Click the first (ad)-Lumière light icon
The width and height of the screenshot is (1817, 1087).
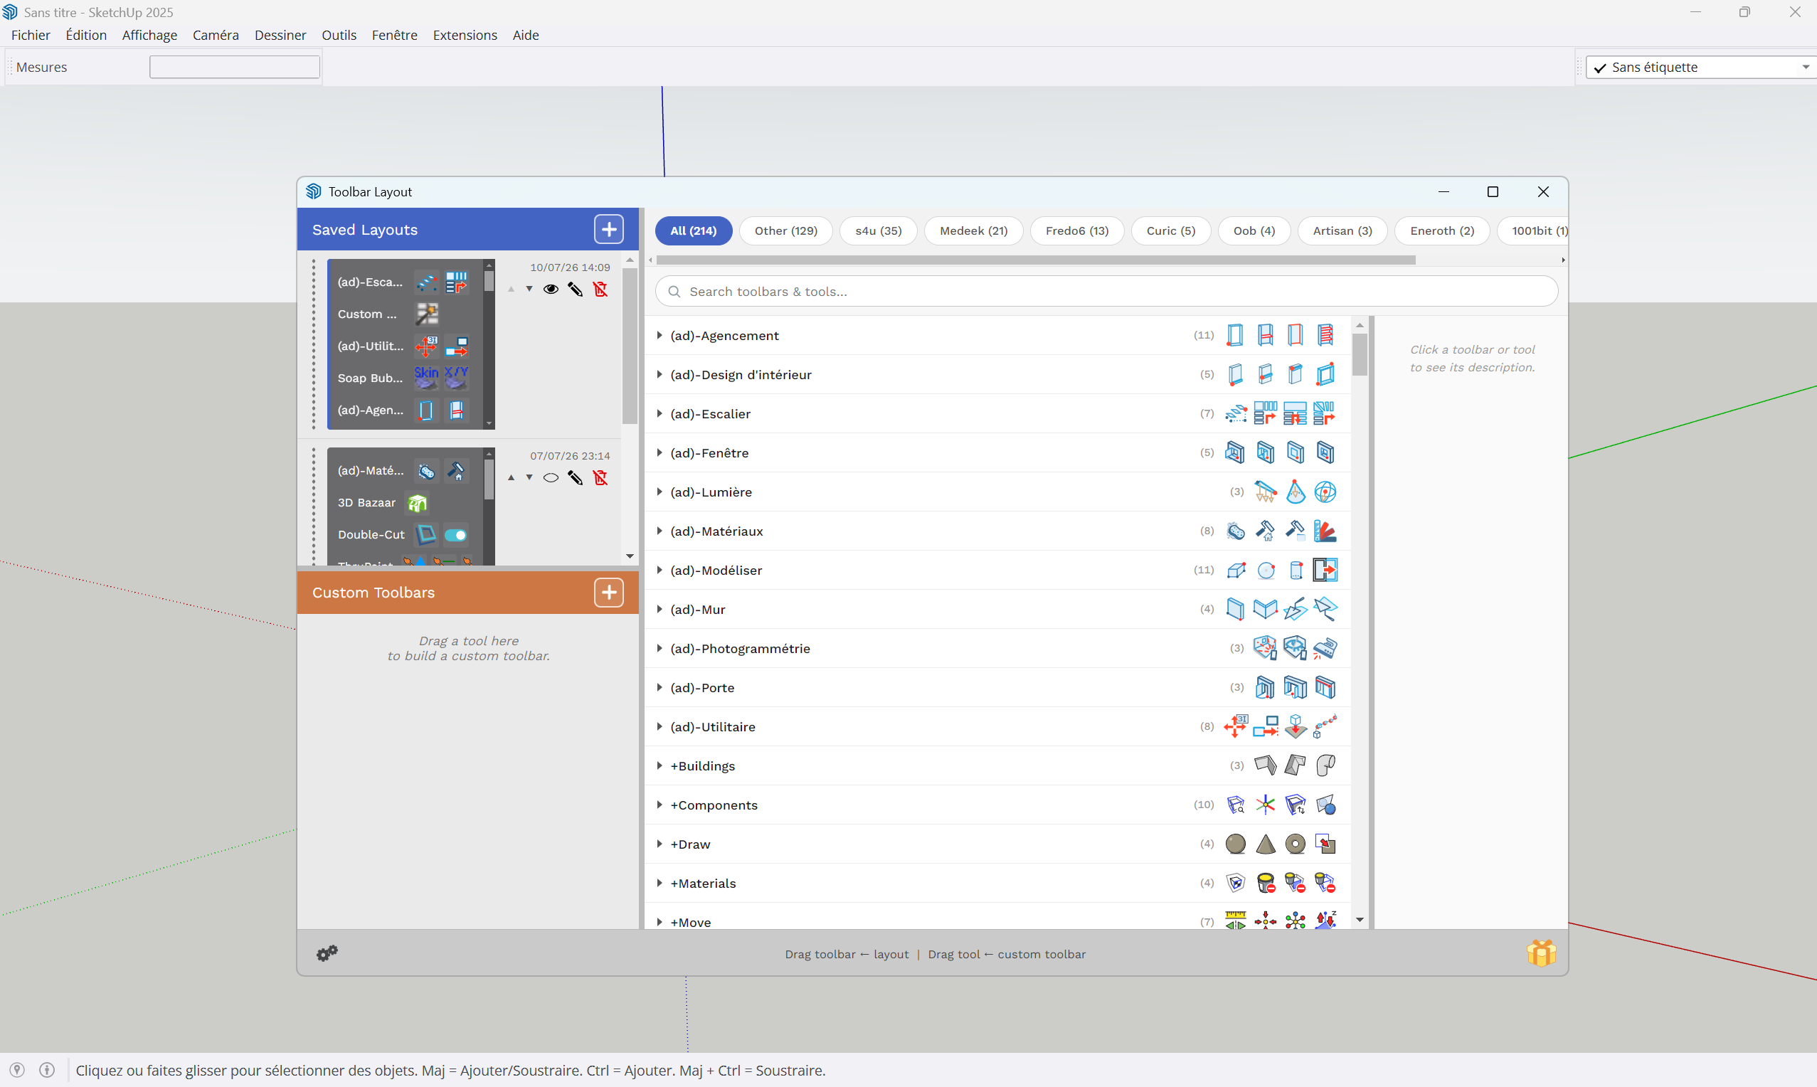(x=1265, y=492)
